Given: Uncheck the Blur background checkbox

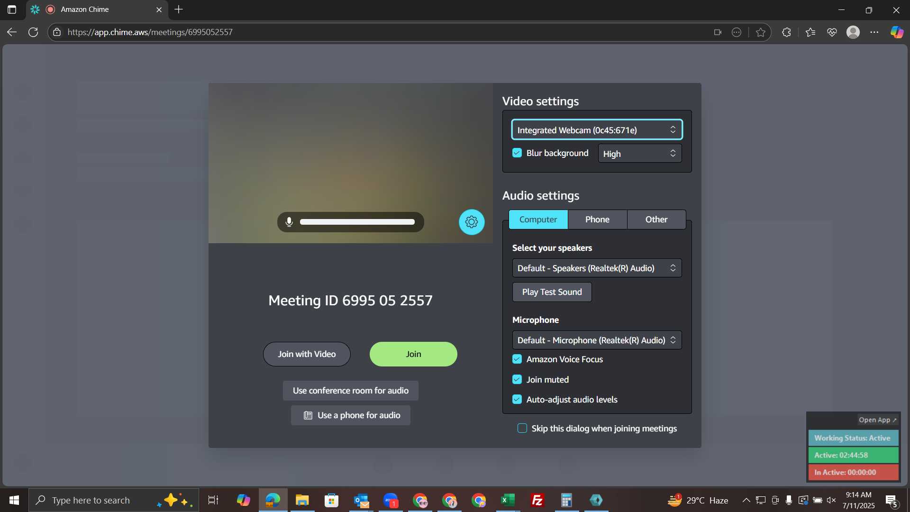Looking at the screenshot, I should pos(517,153).
